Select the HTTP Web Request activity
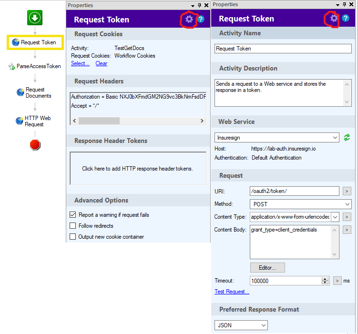358x334 pixels. [x=33, y=121]
